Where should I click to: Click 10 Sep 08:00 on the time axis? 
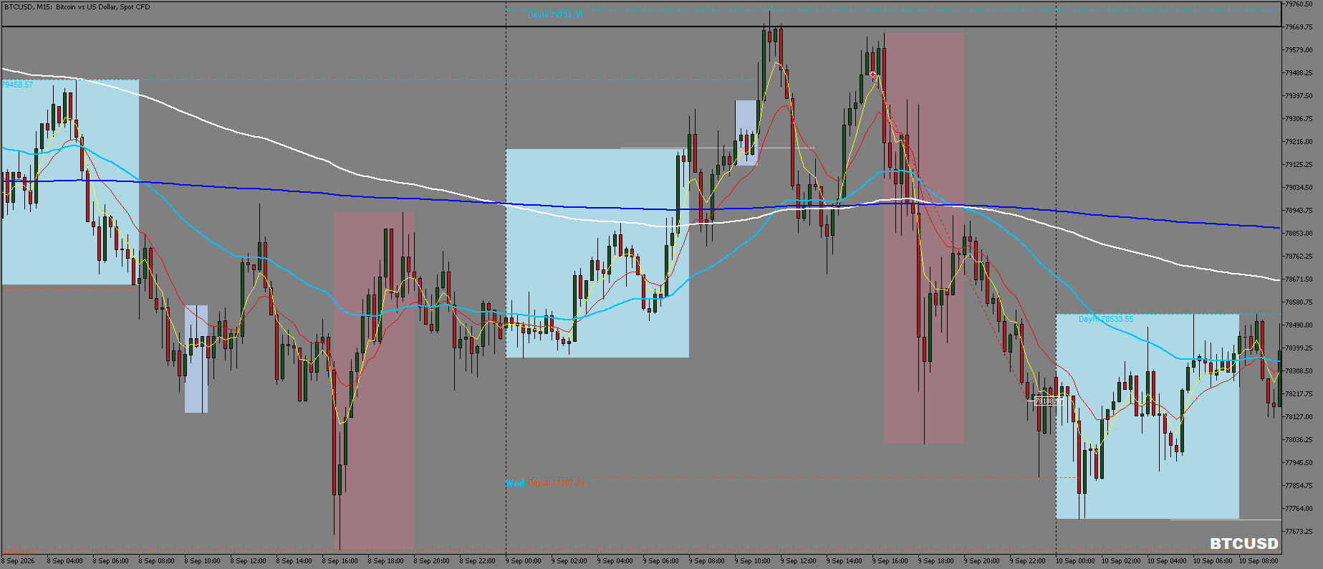1259,561
